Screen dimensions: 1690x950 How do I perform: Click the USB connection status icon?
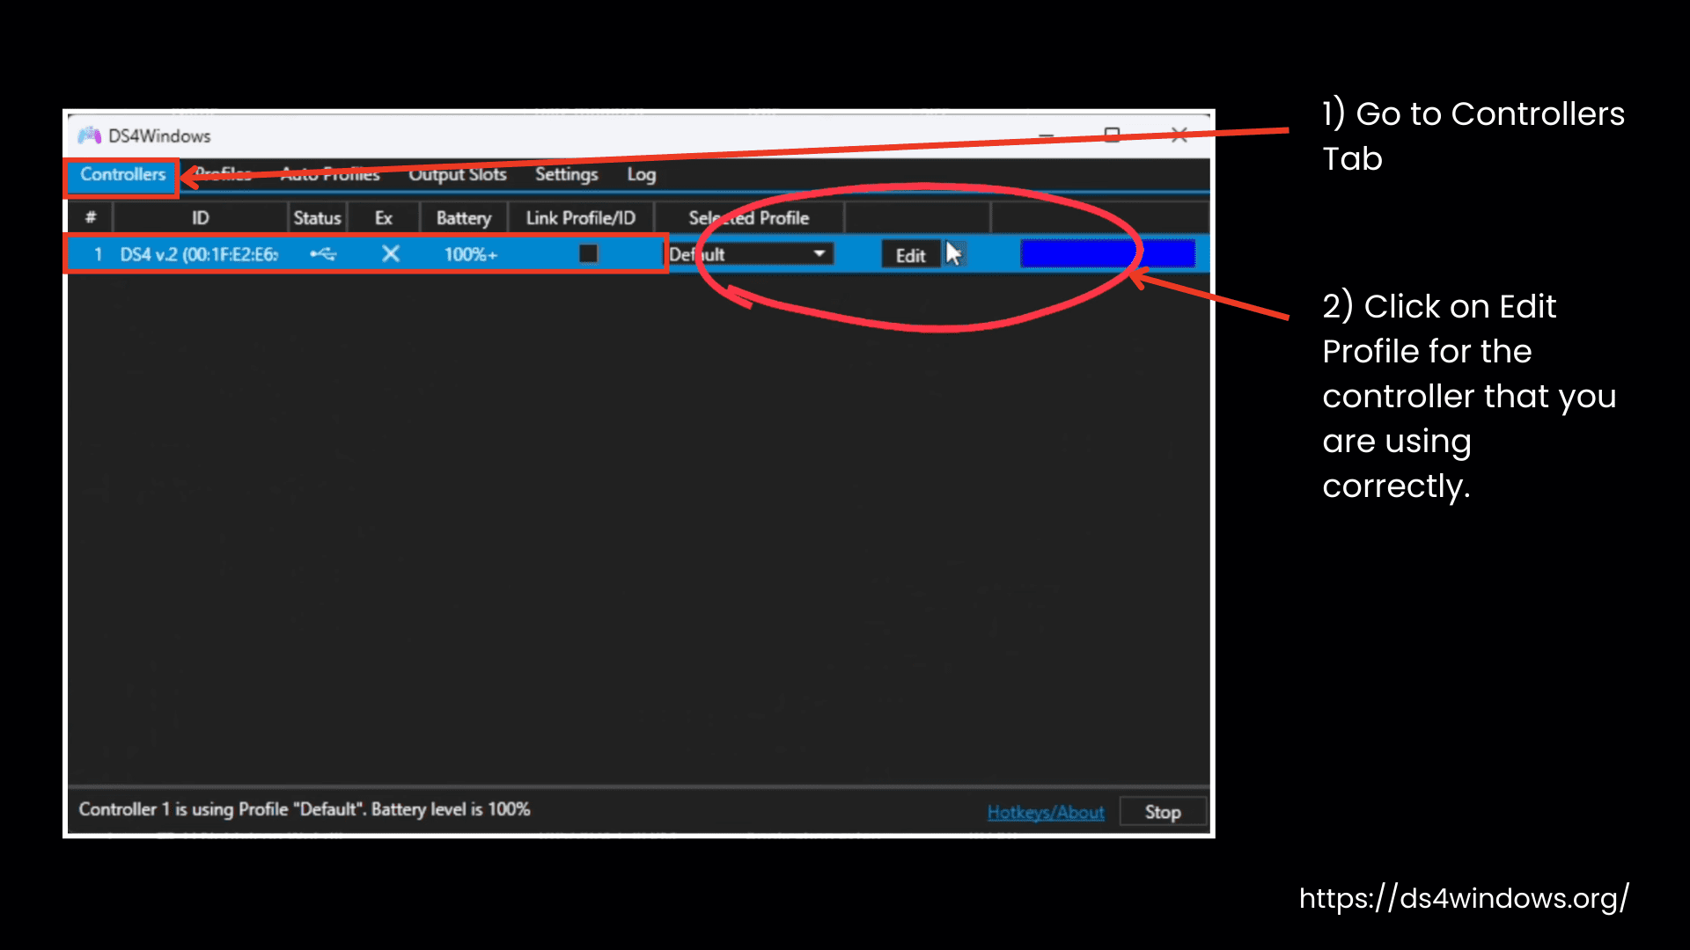pyautogui.click(x=323, y=254)
